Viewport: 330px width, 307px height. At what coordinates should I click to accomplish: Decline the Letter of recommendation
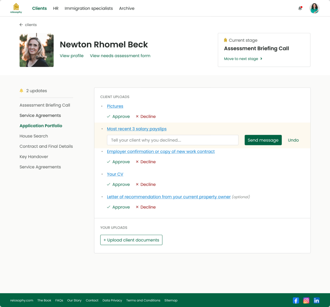pos(145,207)
